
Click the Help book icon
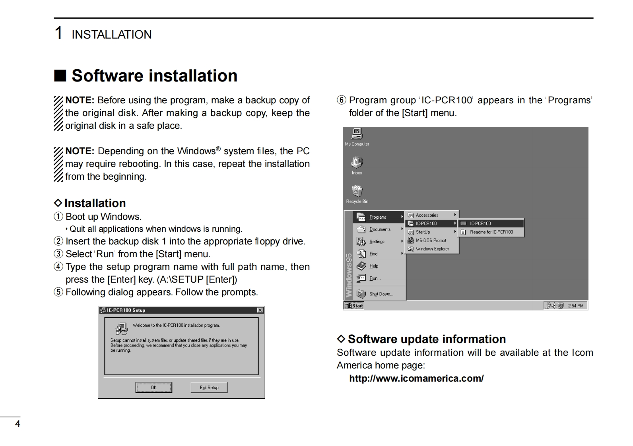click(361, 266)
